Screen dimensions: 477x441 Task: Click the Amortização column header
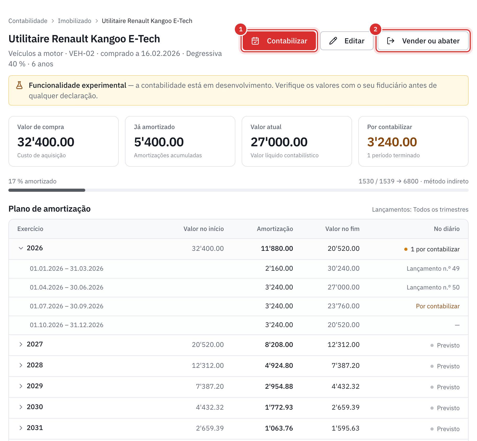tap(275, 229)
